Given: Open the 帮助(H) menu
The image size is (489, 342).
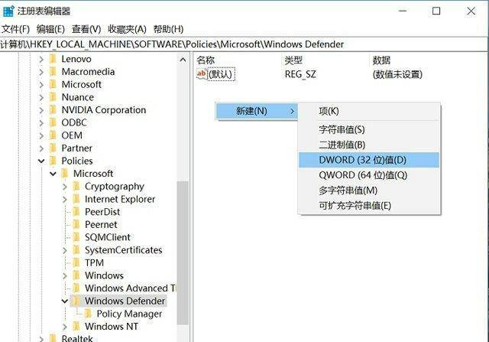Looking at the screenshot, I should [x=168, y=29].
